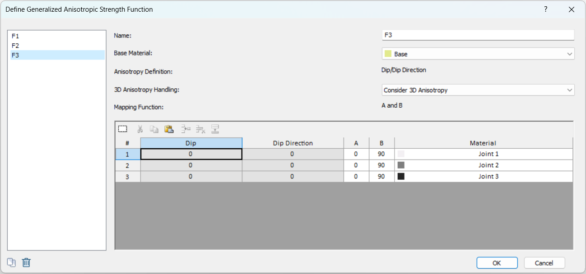Open the Base Material dropdown
This screenshot has height=274, width=586.
(x=478, y=54)
